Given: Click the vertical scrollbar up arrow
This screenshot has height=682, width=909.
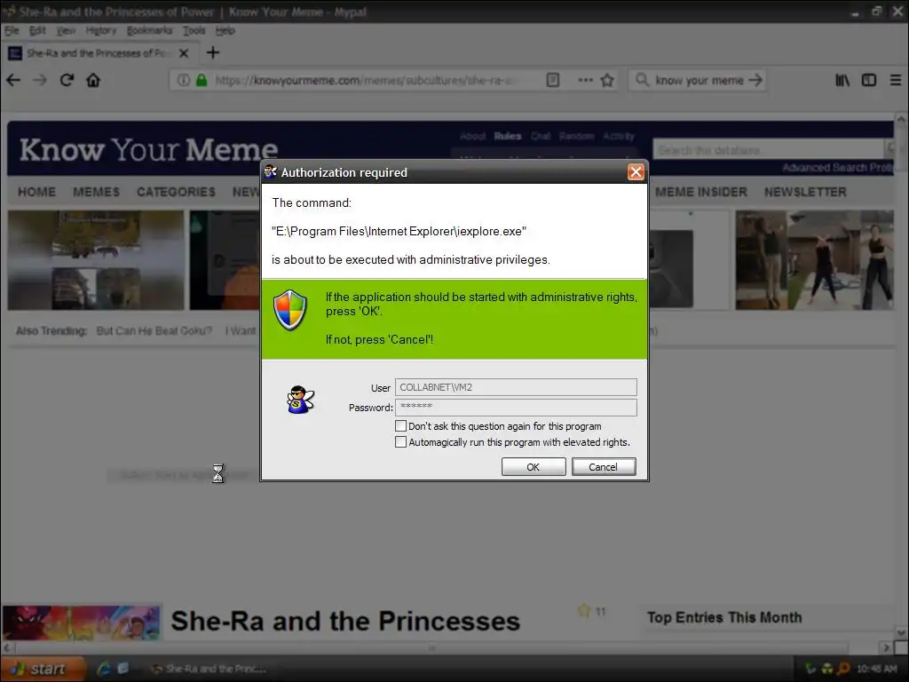Looking at the screenshot, I should pyautogui.click(x=901, y=120).
